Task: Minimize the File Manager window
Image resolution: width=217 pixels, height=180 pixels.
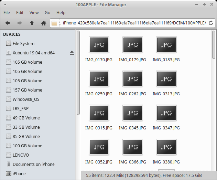Action: 197,4
